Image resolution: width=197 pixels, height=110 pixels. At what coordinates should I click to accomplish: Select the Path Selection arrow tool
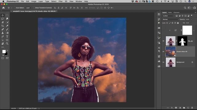(x=3, y=40)
